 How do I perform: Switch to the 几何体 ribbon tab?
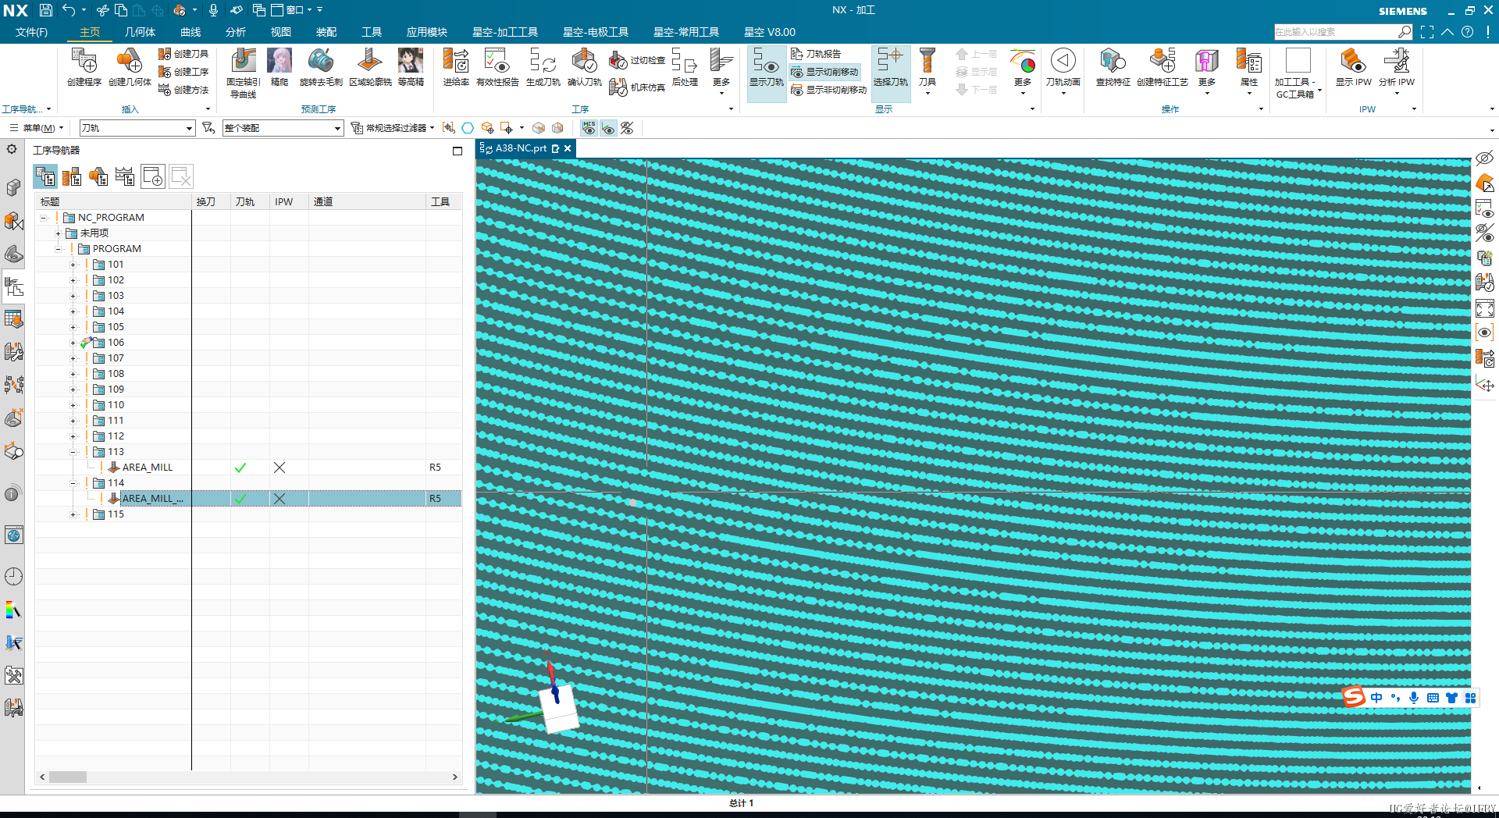[x=140, y=32]
